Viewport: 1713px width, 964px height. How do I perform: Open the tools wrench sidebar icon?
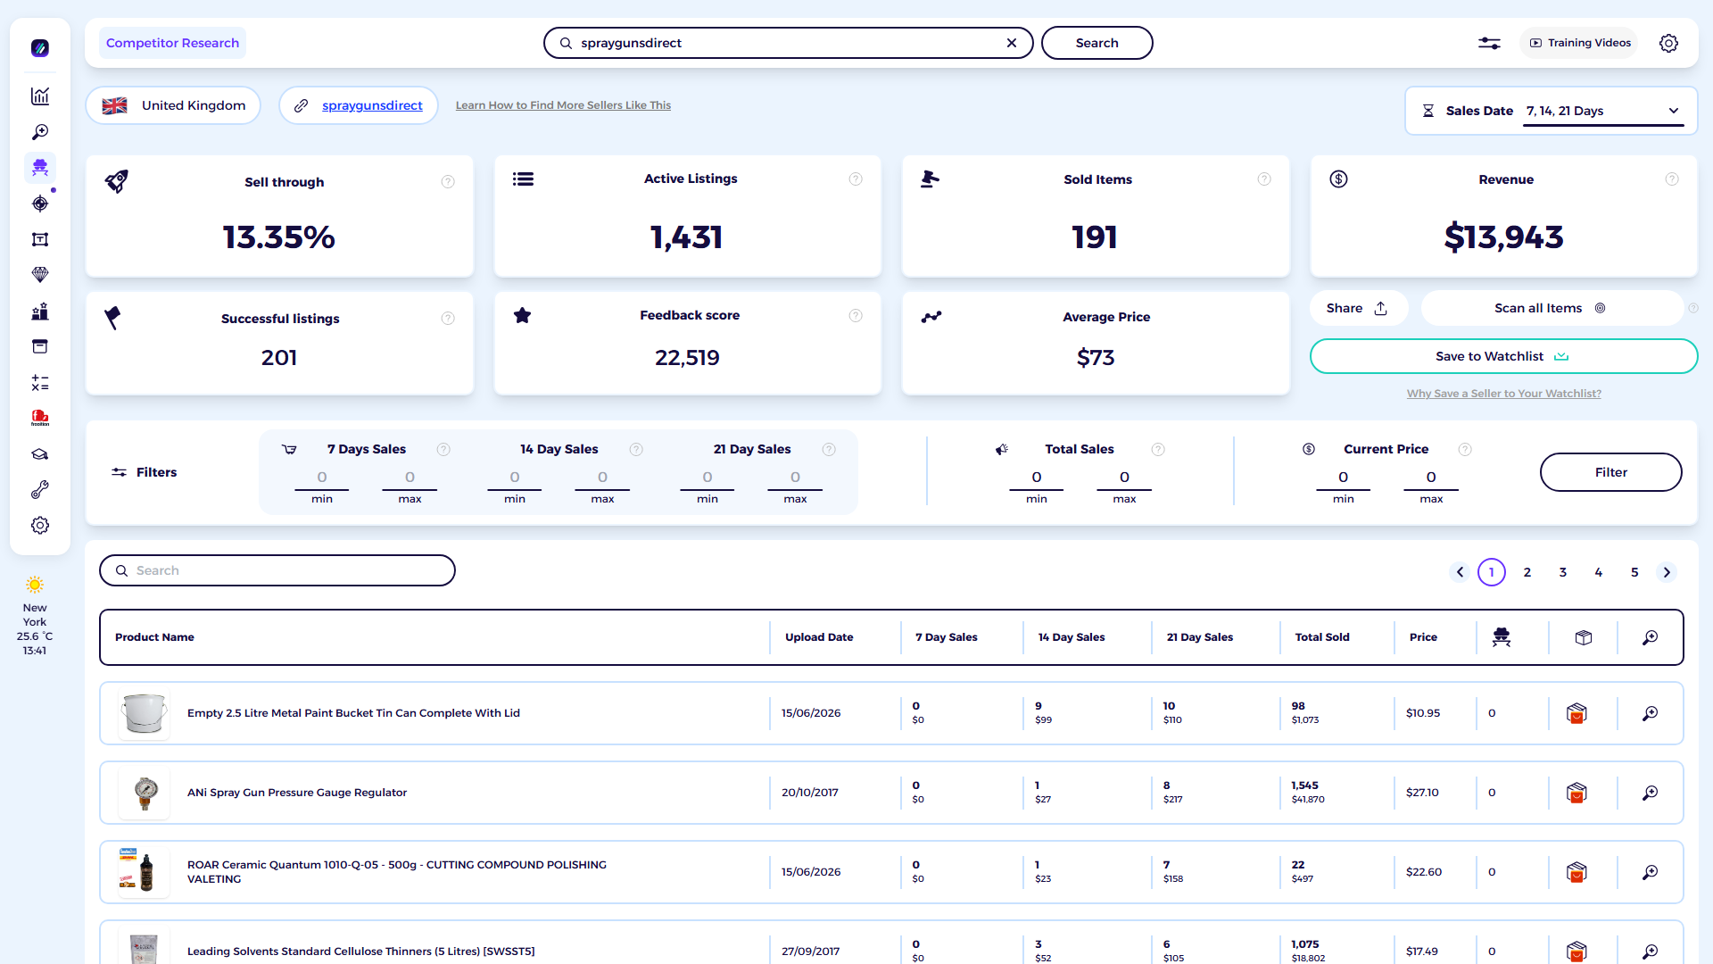40,490
